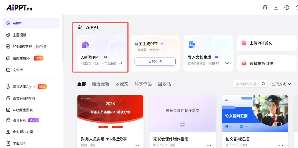Click the 查找我的作品 search field
Screen dimensions: 298x148
coord(250,84)
